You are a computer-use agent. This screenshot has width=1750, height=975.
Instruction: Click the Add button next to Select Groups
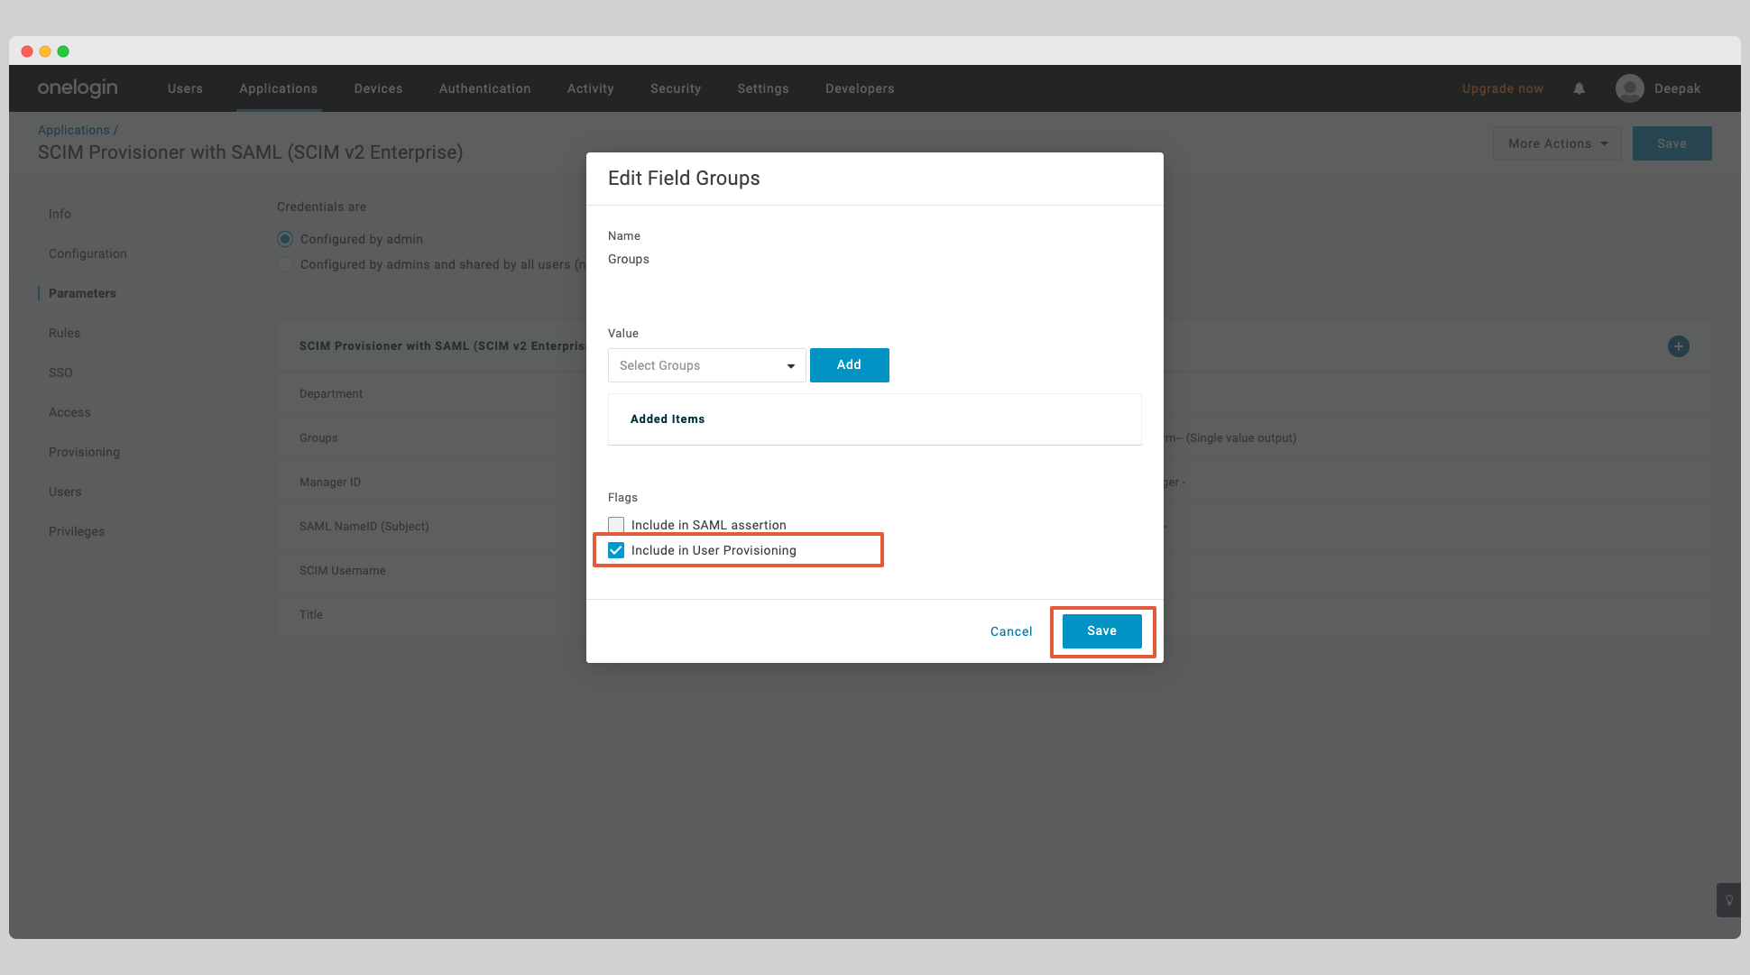click(x=849, y=364)
